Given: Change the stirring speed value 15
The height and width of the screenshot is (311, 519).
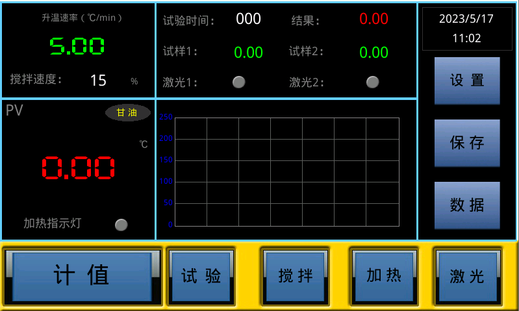Looking at the screenshot, I should [x=98, y=81].
